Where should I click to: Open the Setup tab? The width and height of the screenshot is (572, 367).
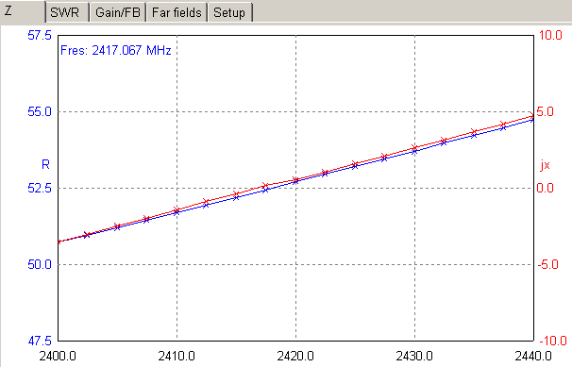coord(229,12)
